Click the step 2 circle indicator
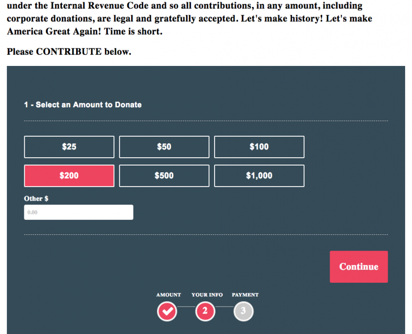Screen dimensions: 412x334 pyautogui.click(x=205, y=311)
